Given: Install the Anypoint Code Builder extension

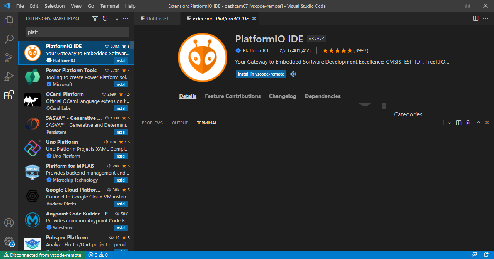Looking at the screenshot, I should click(121, 228).
